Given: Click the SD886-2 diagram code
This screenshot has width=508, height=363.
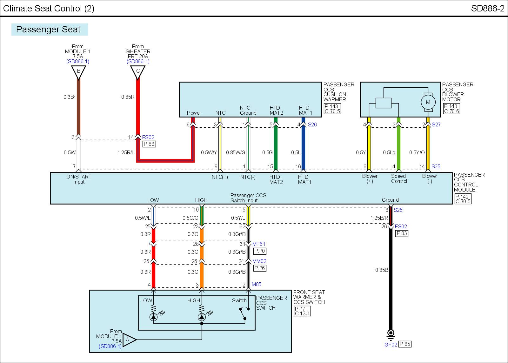Looking at the screenshot, I should [488, 8].
